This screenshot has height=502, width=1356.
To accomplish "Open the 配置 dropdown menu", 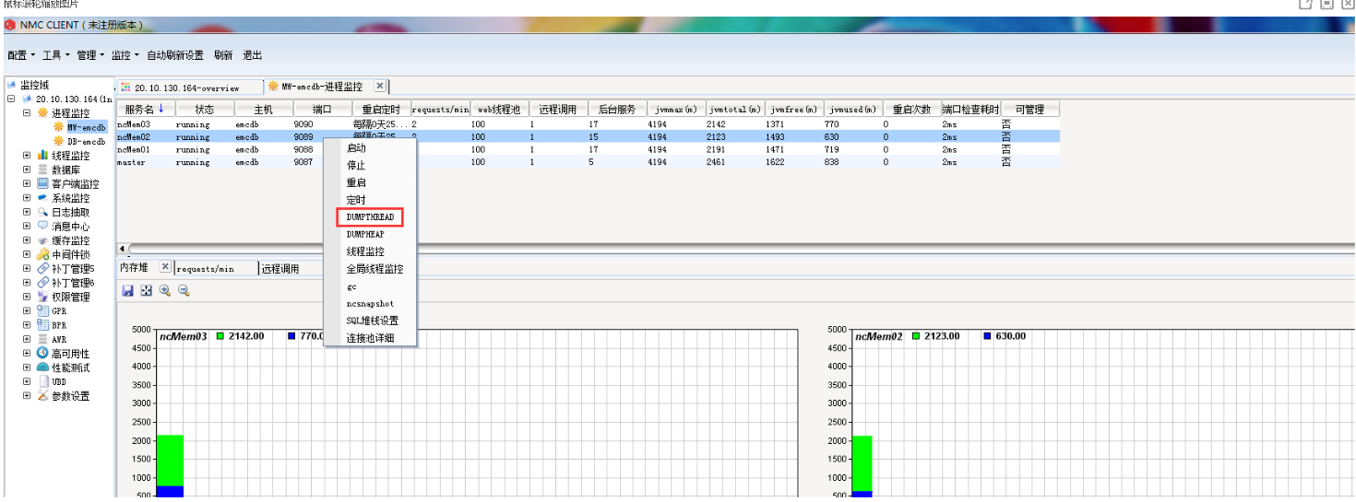I will coord(21,55).
